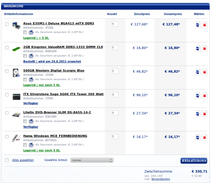Open 2GB Kingston ValueRAM DDR3-1333 link
The image size is (211, 183).
[63, 47]
